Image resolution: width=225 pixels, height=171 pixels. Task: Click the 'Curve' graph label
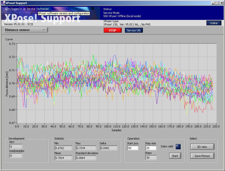click(9, 39)
